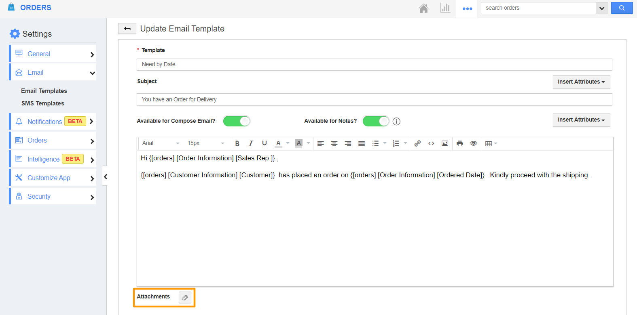Expand the table options dropdown arrow

coord(496,143)
